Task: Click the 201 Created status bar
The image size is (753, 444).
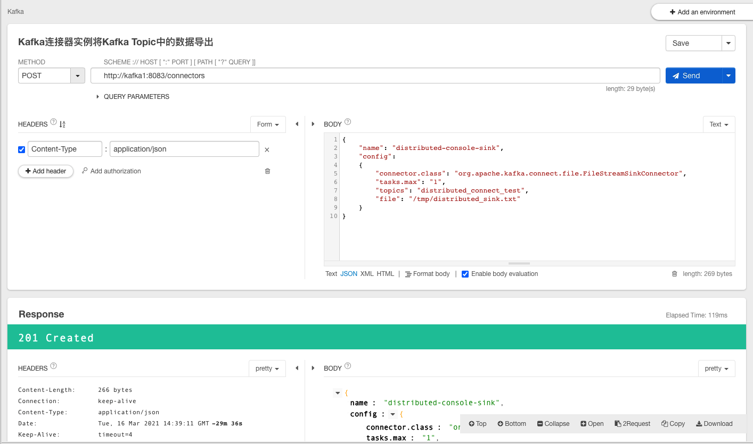Action: pos(376,337)
